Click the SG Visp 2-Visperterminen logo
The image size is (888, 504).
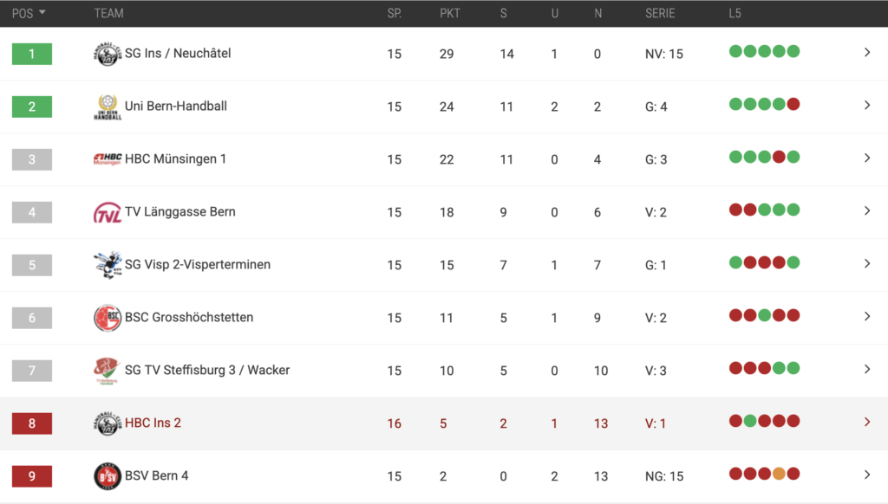pos(108,265)
